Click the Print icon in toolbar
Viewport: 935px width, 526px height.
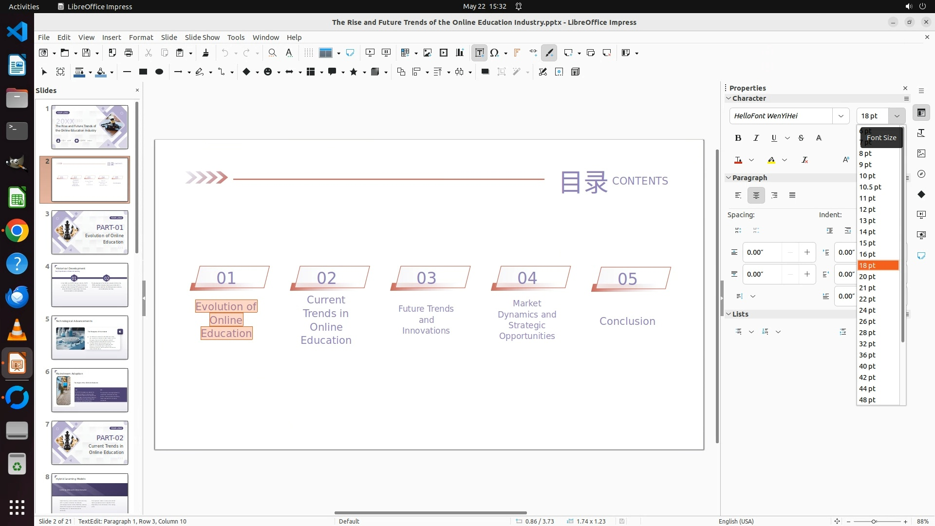pyautogui.click(x=129, y=53)
